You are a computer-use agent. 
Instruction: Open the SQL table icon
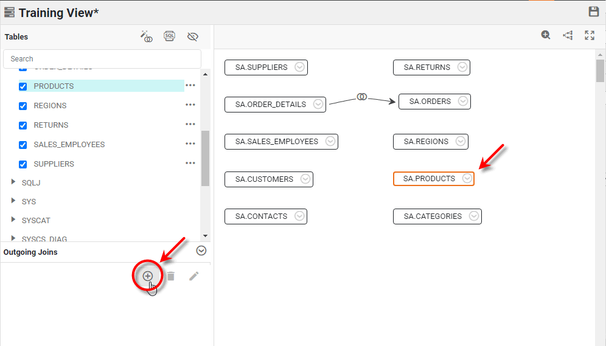pyautogui.click(x=170, y=36)
